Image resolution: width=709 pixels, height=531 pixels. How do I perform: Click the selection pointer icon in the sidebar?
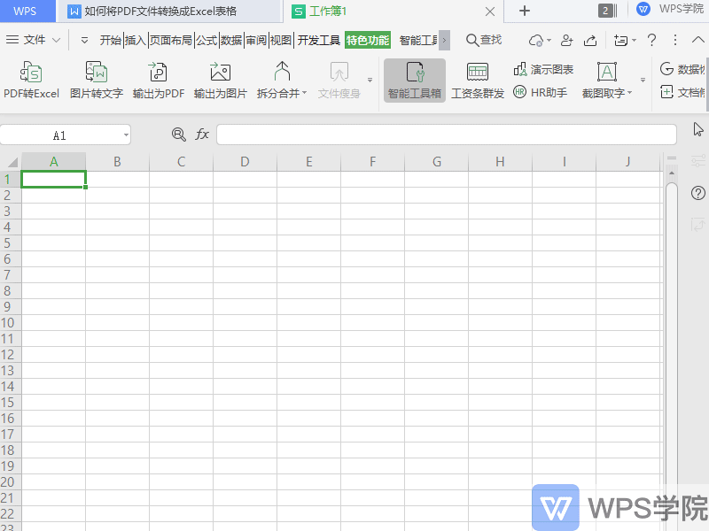click(x=698, y=129)
